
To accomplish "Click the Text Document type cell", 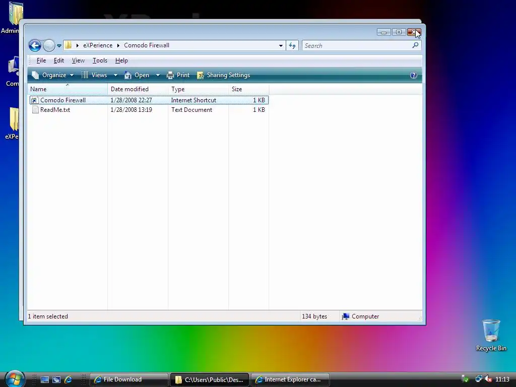I will pyautogui.click(x=191, y=109).
